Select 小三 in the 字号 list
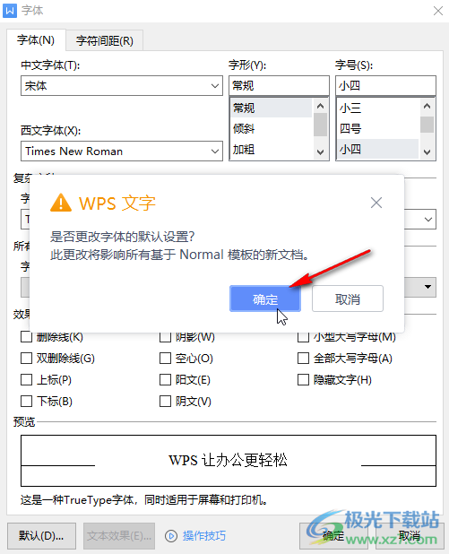Image resolution: width=449 pixels, height=554 pixels. pyautogui.click(x=377, y=108)
